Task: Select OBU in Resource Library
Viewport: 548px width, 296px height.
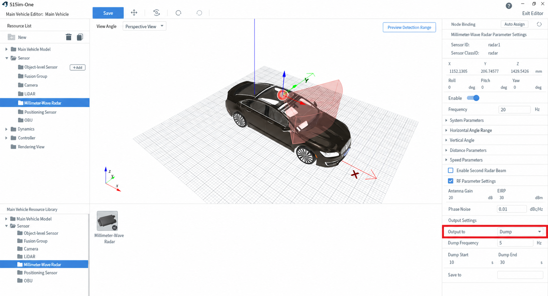Action: [x=25, y=281]
